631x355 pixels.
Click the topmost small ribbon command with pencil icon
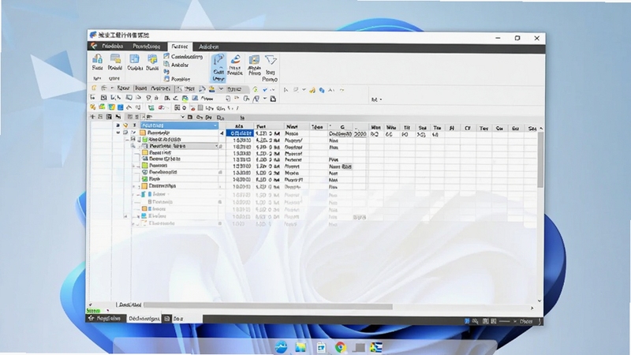(x=184, y=56)
